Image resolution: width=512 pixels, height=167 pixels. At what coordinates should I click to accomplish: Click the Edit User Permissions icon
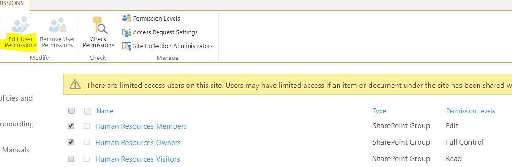20,25
